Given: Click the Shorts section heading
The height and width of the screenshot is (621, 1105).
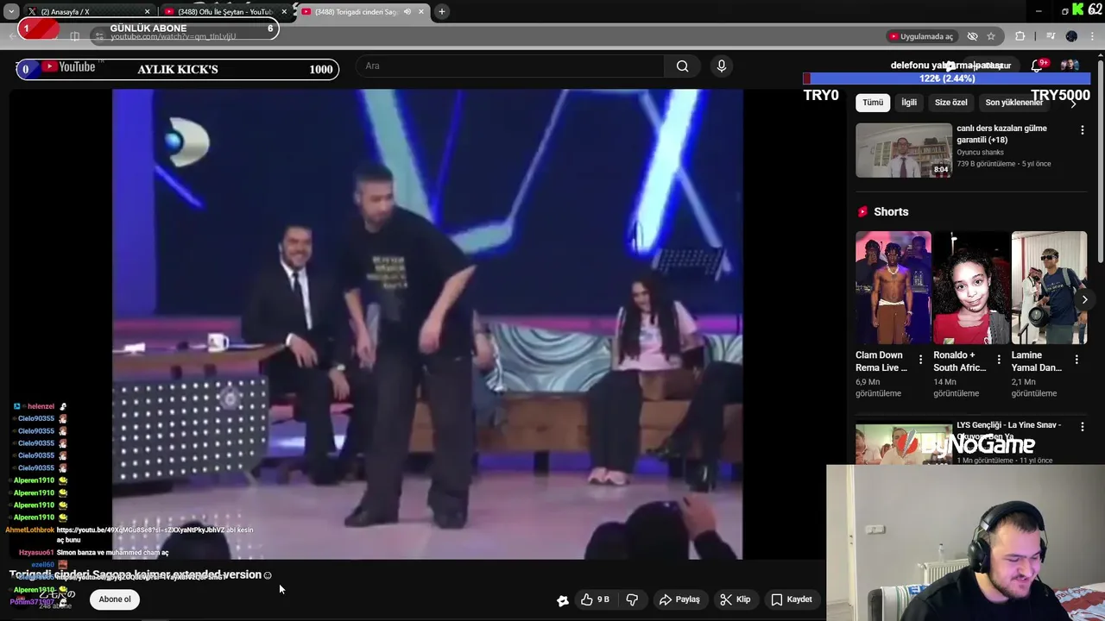Looking at the screenshot, I should point(891,211).
